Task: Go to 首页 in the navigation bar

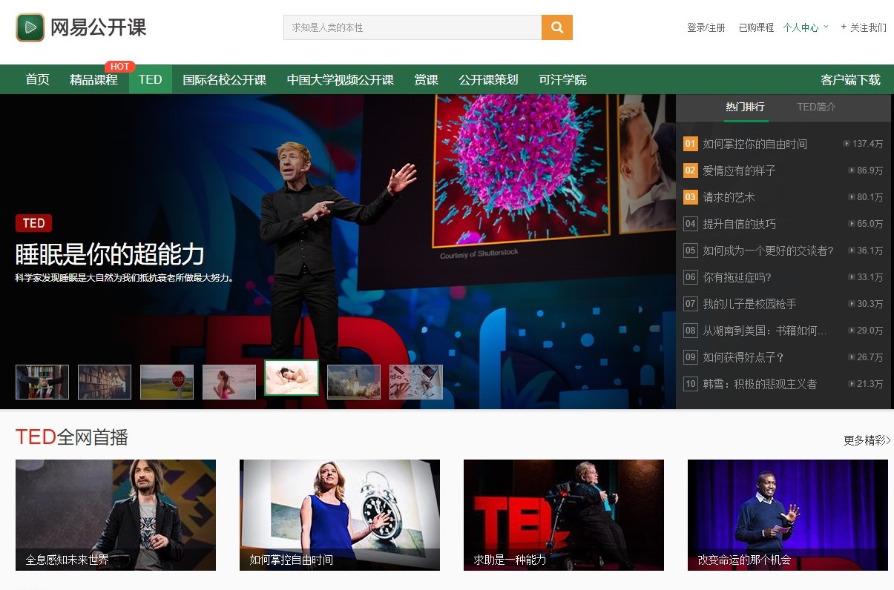Action: click(37, 79)
